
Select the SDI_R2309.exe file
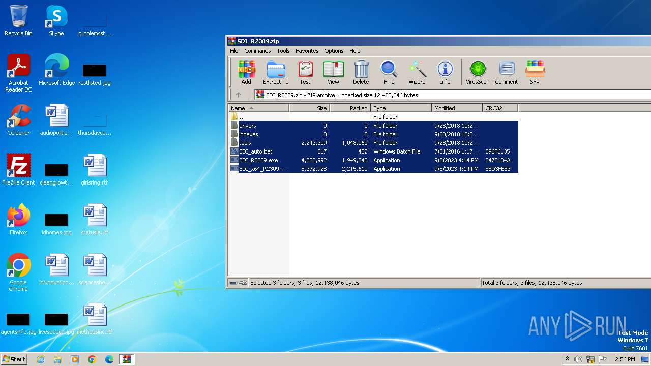(x=373, y=160)
